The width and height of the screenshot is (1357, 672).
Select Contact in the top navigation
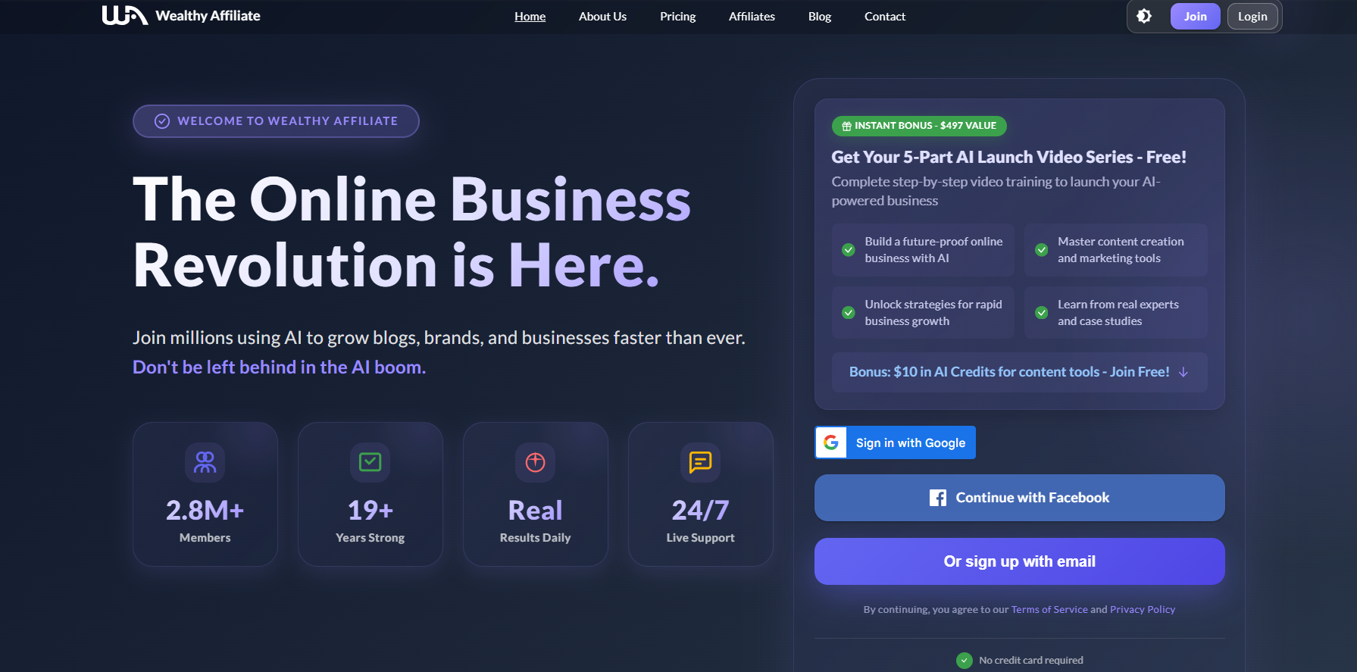885,17
